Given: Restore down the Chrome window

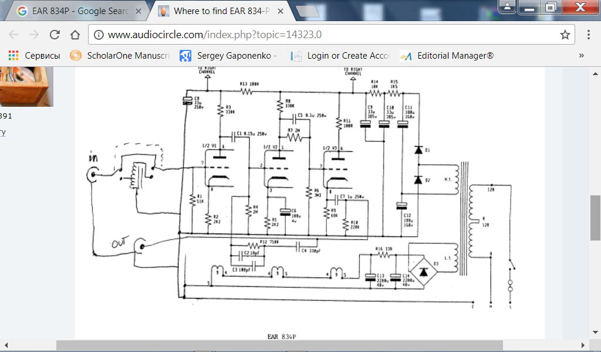Looking at the screenshot, I should 551,6.
